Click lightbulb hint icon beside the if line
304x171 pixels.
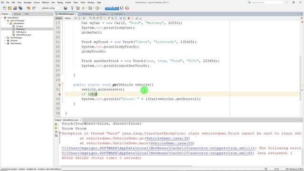click(59, 94)
